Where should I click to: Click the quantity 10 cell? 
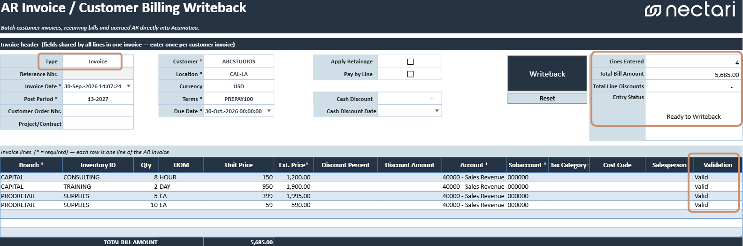[x=146, y=205]
